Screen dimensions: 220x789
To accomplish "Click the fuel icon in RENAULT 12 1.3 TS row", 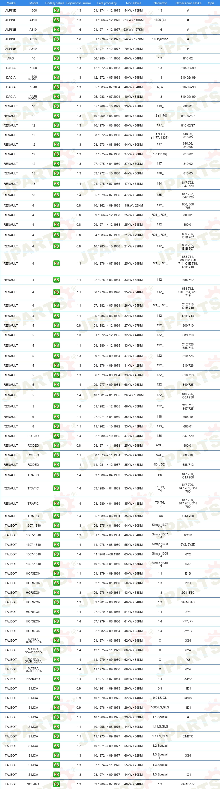I will tap(56, 135).
